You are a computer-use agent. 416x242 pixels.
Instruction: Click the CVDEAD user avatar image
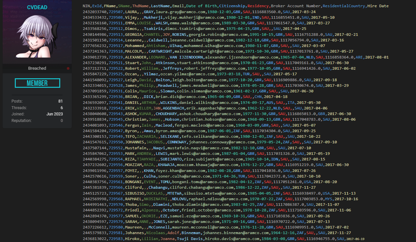tap(37, 36)
